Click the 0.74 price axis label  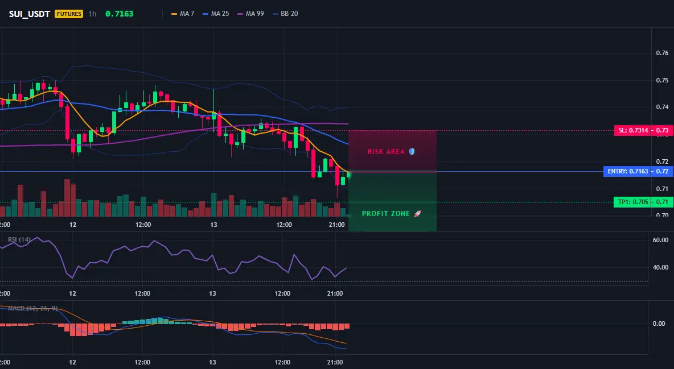pos(662,107)
